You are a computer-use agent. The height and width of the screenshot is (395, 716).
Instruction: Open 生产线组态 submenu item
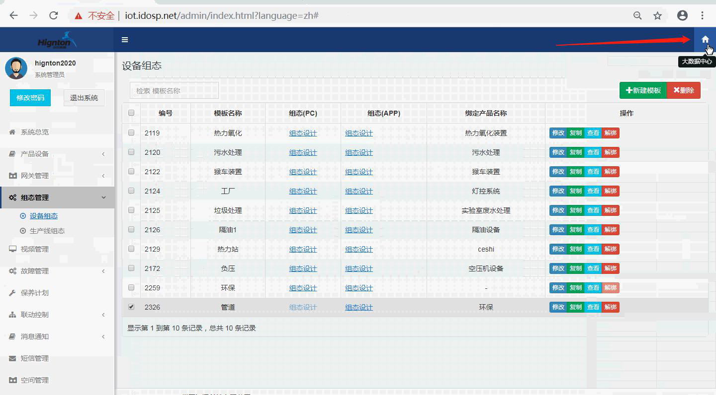pyautogui.click(x=47, y=231)
